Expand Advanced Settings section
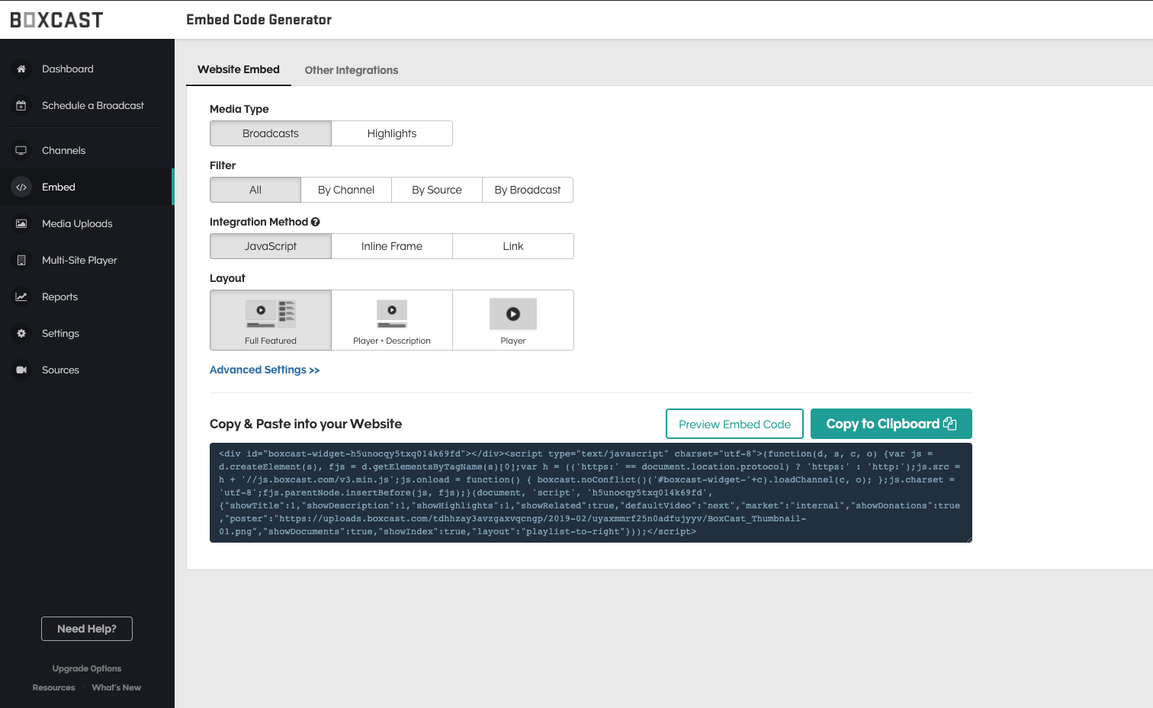This screenshot has width=1153, height=708. [x=265, y=370]
